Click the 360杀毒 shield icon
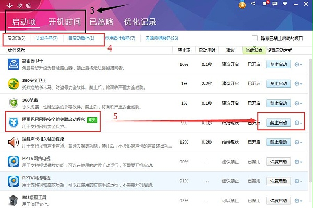 (14, 103)
